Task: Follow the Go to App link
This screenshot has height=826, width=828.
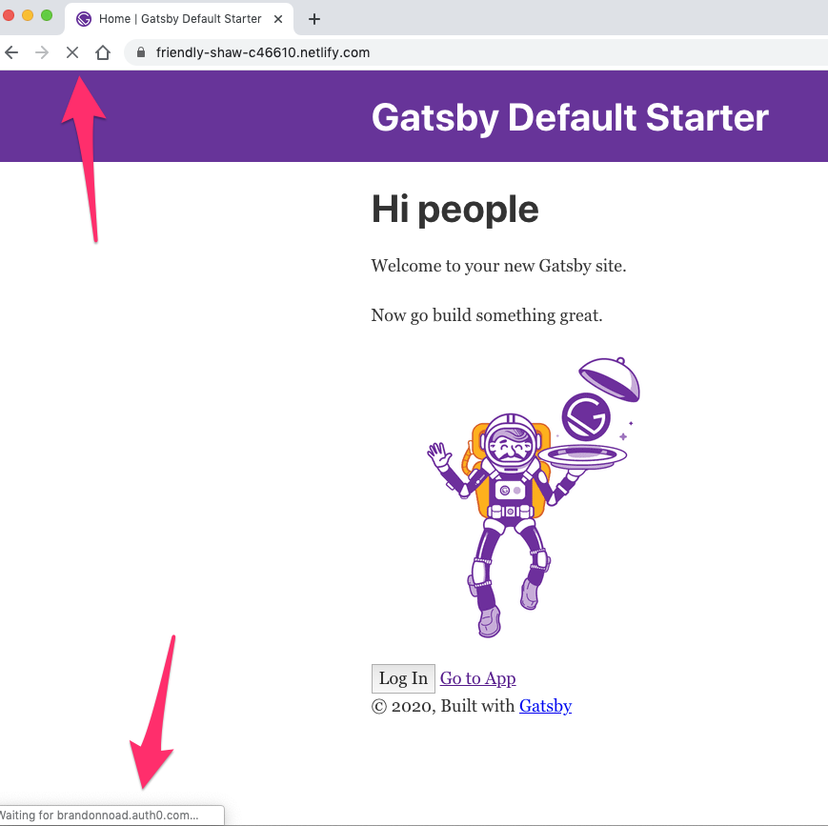Action: pos(477,678)
